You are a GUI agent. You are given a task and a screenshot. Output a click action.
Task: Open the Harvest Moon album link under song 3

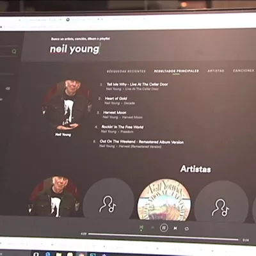click(132, 117)
